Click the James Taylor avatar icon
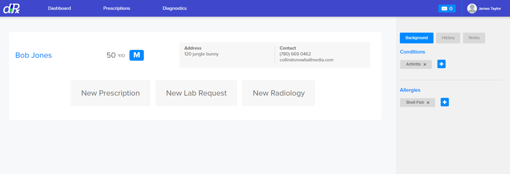 472,8
